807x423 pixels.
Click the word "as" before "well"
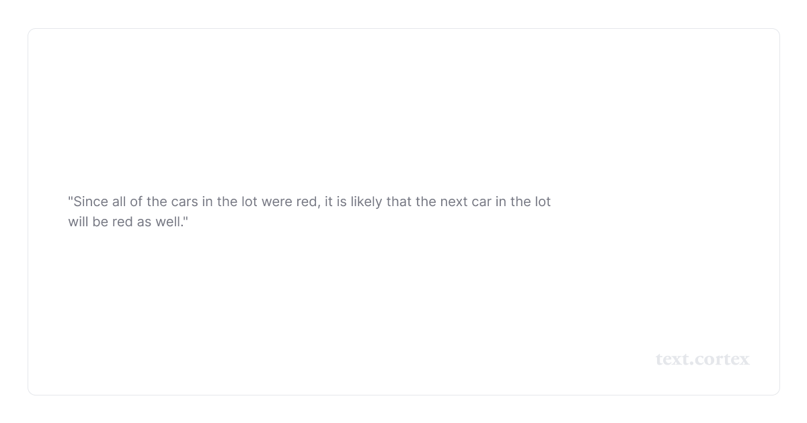click(144, 222)
